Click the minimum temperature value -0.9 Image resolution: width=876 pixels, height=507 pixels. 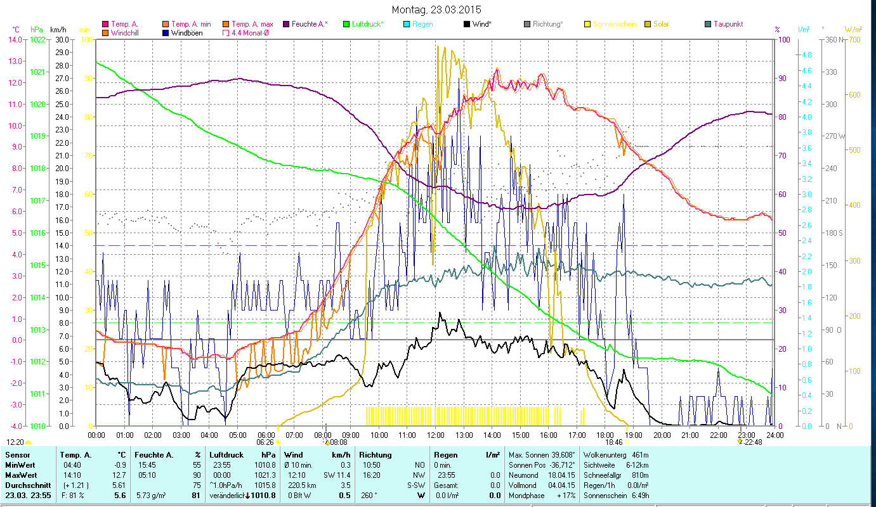[121, 465]
